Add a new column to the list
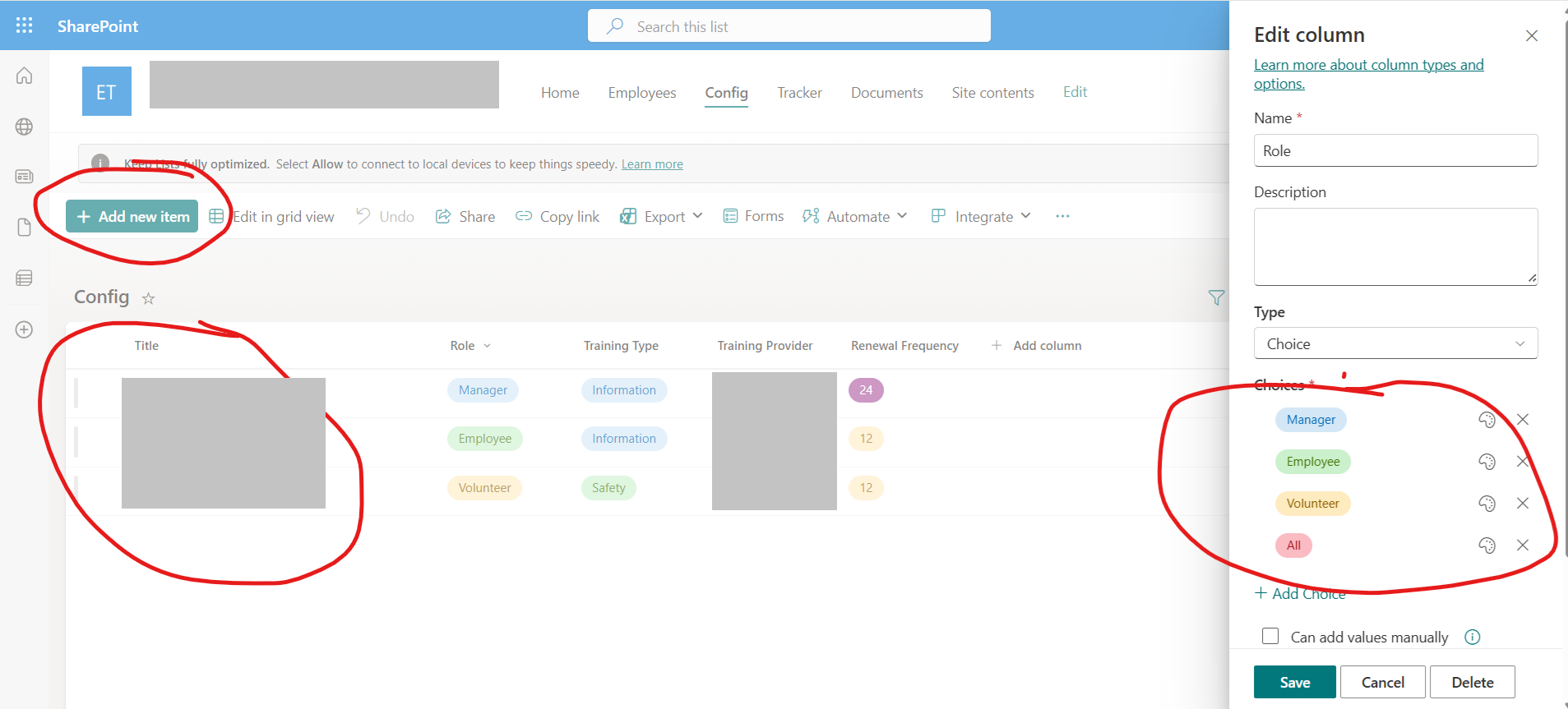 pyautogui.click(x=1037, y=346)
